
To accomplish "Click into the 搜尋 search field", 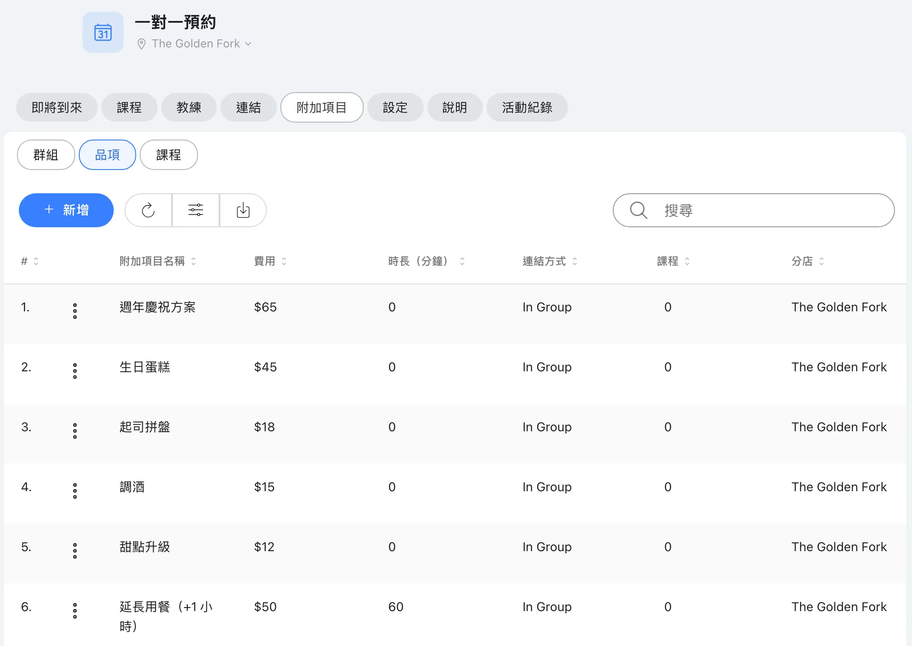I will (x=753, y=210).
